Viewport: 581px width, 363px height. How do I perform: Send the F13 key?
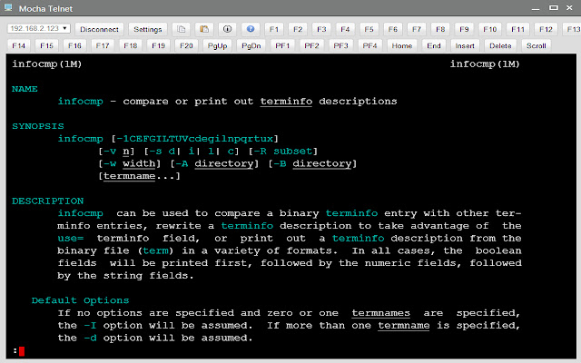pos(572,29)
